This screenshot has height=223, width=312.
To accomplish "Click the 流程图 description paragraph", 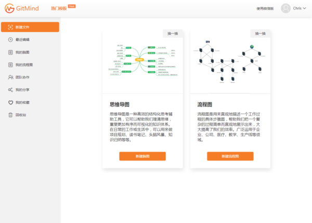I will click(229, 127).
